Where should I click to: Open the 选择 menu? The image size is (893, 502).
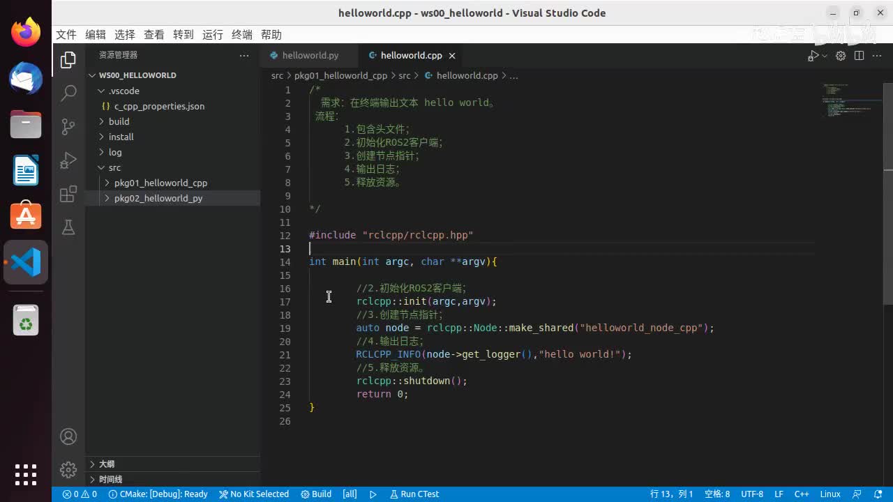pos(125,35)
